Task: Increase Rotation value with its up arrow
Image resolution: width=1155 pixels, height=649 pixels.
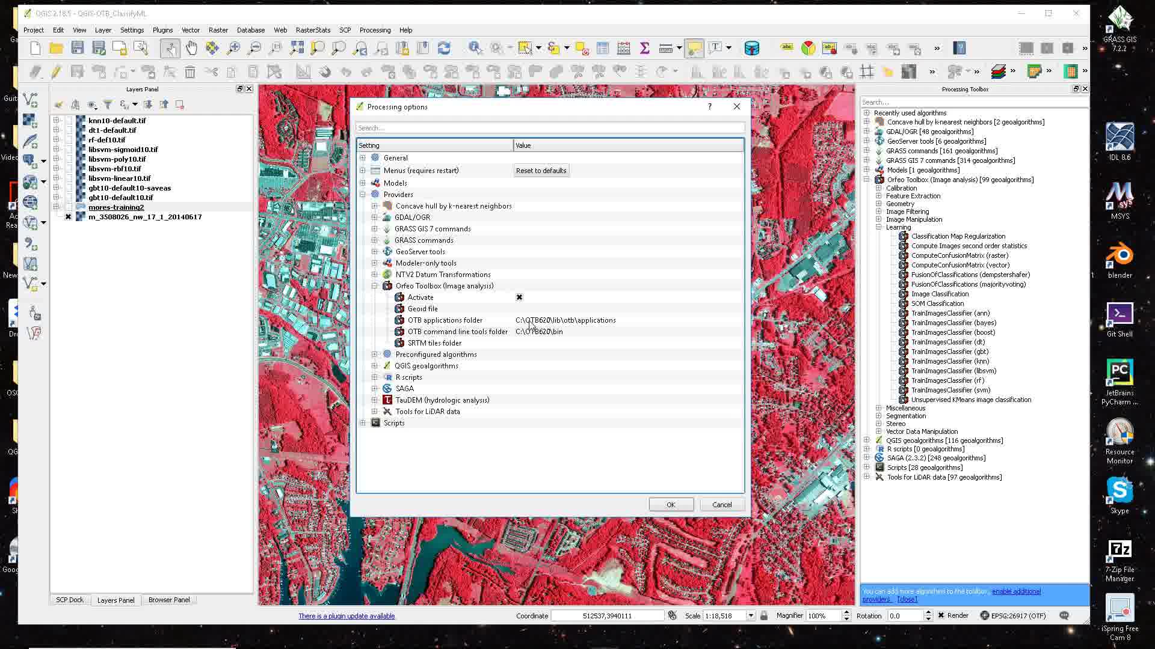Action: pyautogui.click(x=929, y=612)
